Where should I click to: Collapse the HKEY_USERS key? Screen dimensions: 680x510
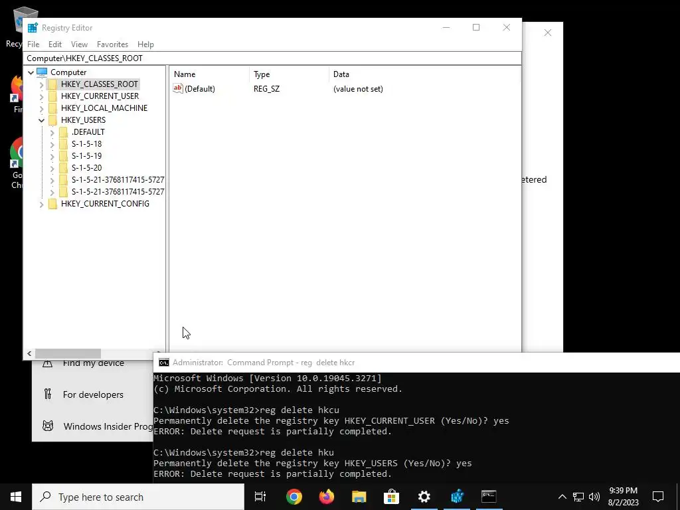[x=42, y=120]
